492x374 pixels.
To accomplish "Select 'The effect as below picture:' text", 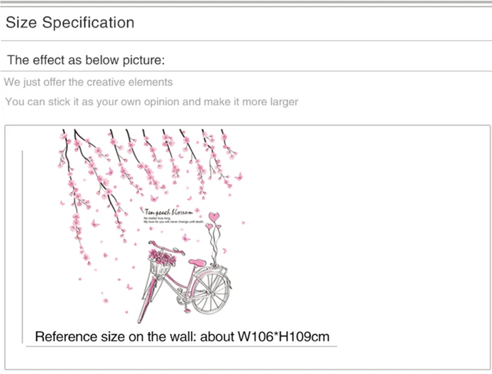I will (x=86, y=60).
